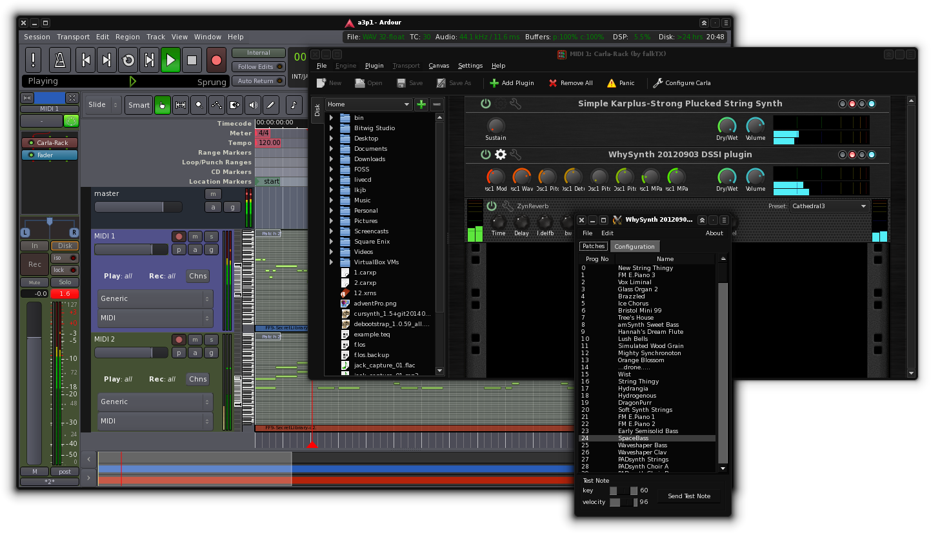Screen dimensions: 931x533
Task: Switch to the Configuration tab
Action: coord(634,247)
